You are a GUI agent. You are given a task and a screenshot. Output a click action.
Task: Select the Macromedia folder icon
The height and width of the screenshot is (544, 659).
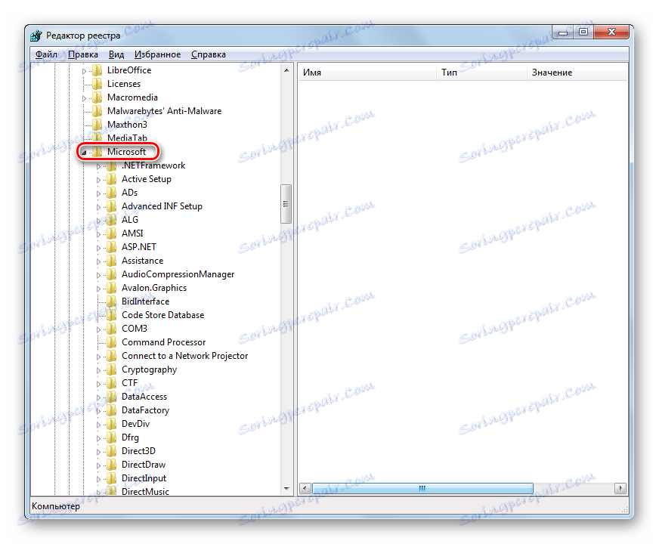[97, 97]
